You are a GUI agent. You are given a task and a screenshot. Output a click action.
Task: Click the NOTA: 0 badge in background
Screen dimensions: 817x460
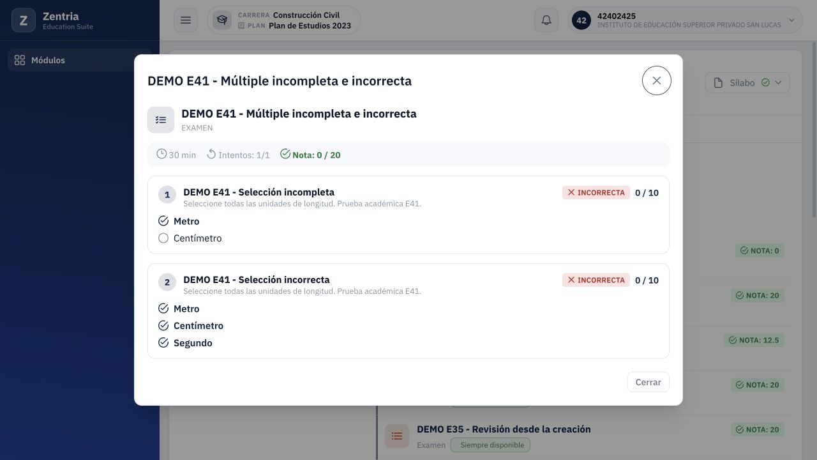click(760, 250)
